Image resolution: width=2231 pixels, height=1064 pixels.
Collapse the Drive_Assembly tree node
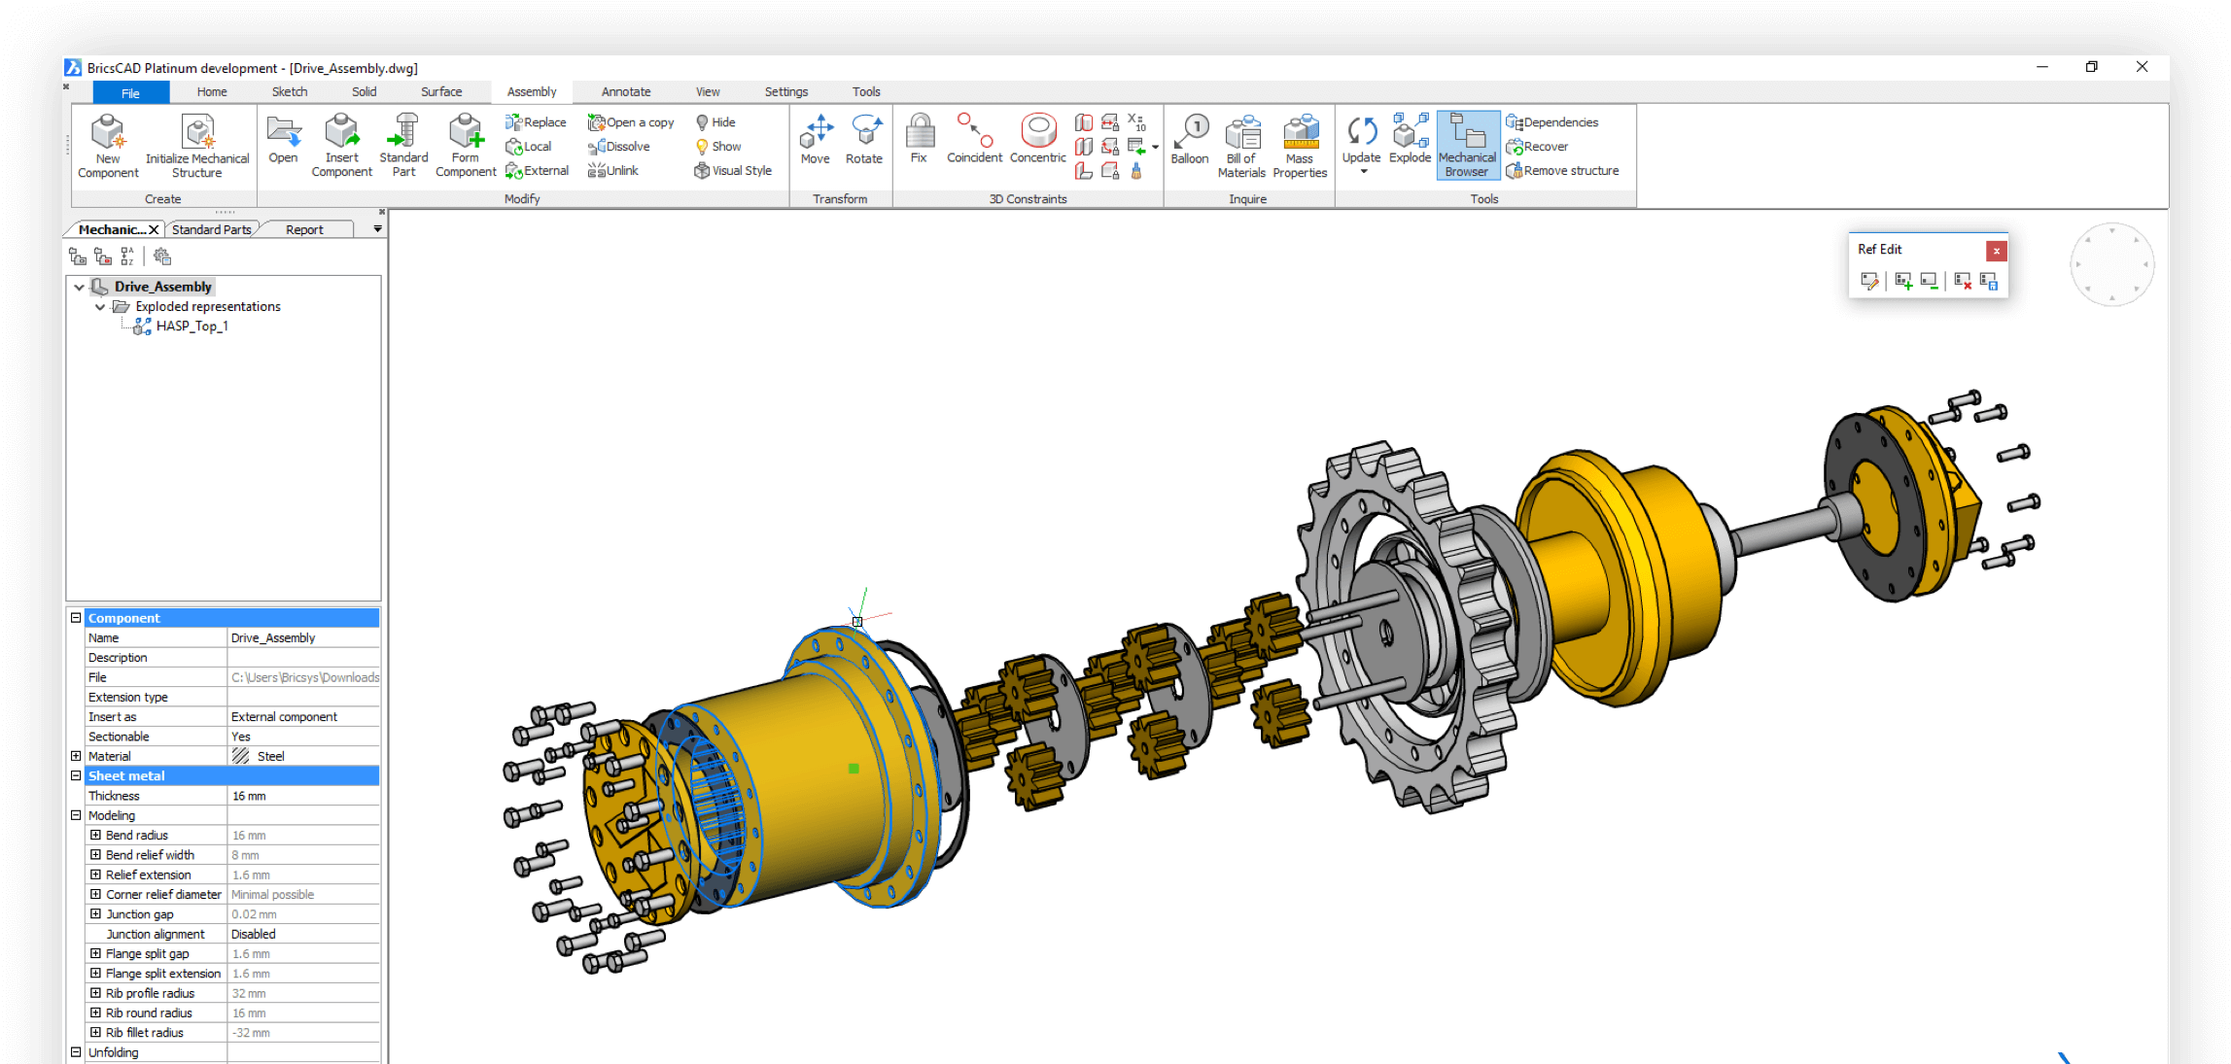pyautogui.click(x=79, y=287)
